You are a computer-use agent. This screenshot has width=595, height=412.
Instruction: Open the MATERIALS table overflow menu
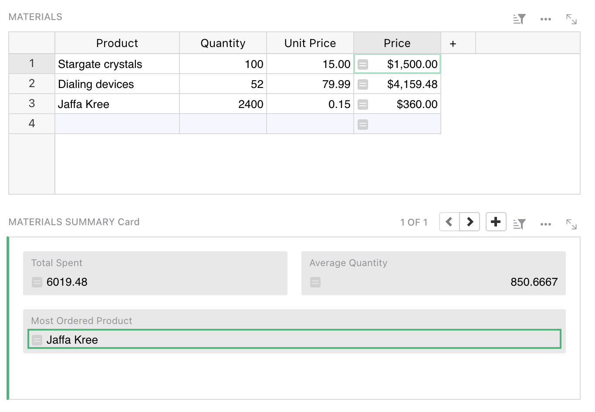[545, 19]
